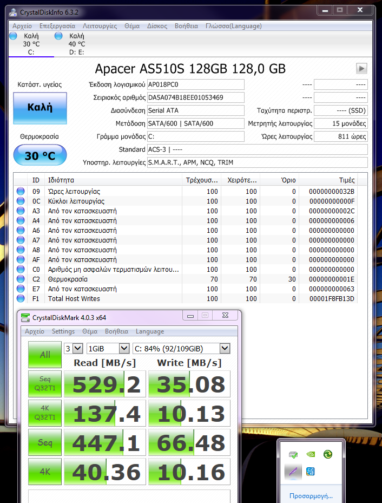Click the status circle for attribute 09
The height and width of the screenshot is (503, 382).
click(21, 192)
